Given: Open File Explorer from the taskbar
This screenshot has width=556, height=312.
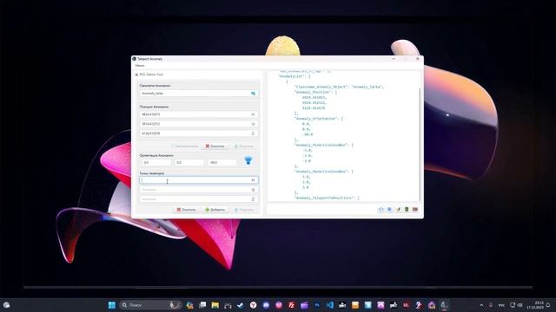Looking at the screenshot, I should 215,305.
